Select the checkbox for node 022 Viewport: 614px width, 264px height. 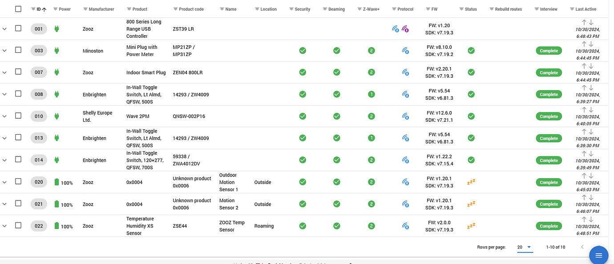click(18, 225)
